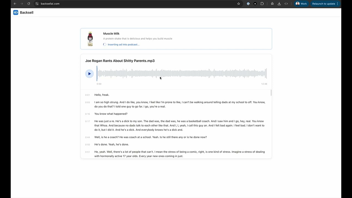Click the browser forward arrow
This screenshot has width=352, height=198.
click(x=22, y=4)
